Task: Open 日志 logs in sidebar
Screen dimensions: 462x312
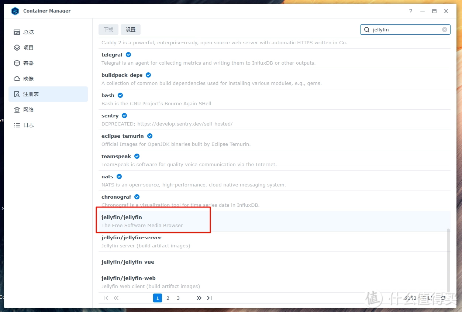Action: (48, 125)
